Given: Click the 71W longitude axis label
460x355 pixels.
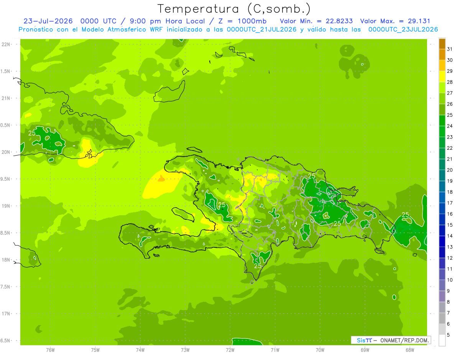Looking at the screenshot, I should (275, 350).
